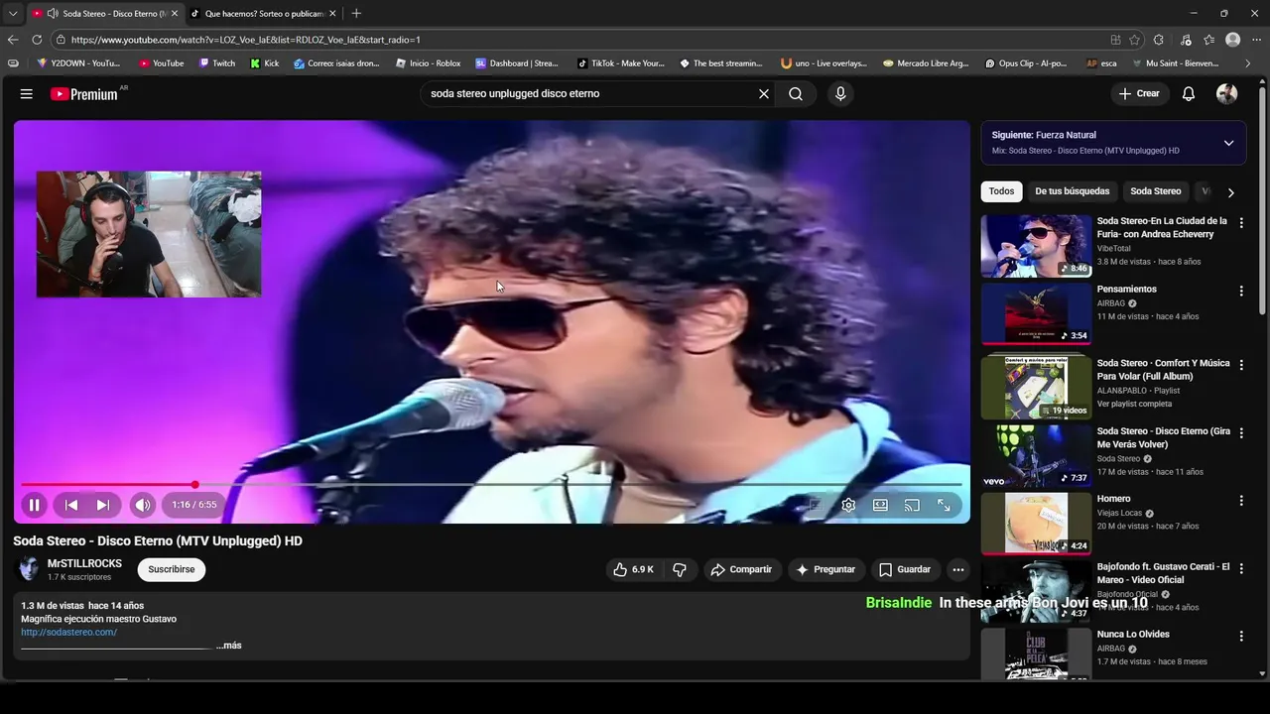Open the sodastereo.com description link

(x=68, y=632)
